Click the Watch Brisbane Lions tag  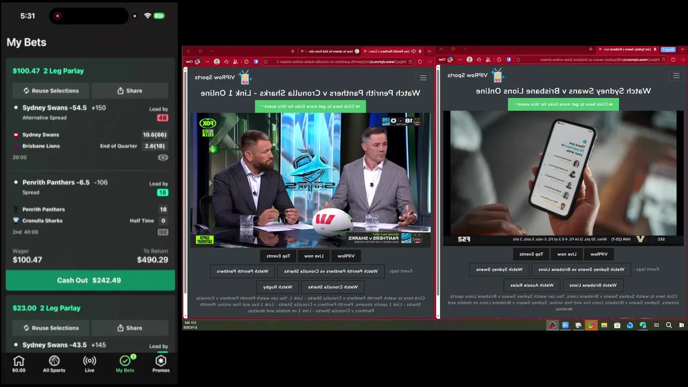[x=593, y=285]
